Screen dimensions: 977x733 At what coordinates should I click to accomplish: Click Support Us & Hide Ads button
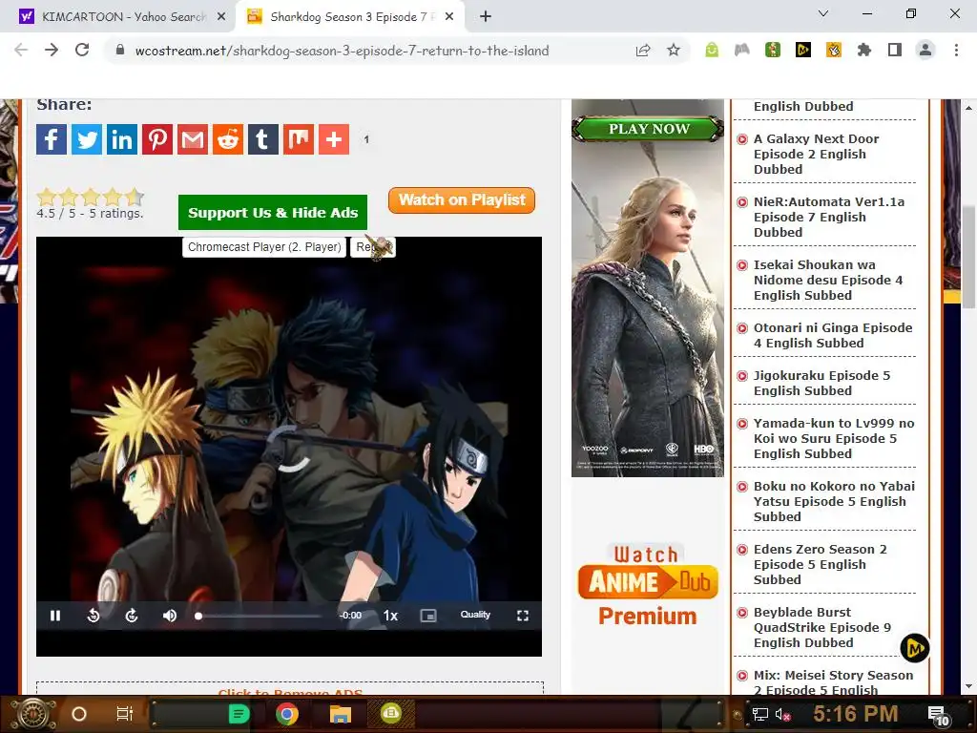[x=273, y=213]
